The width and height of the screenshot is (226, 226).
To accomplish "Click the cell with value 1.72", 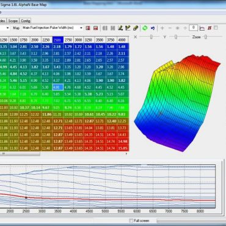I will 79,46.
